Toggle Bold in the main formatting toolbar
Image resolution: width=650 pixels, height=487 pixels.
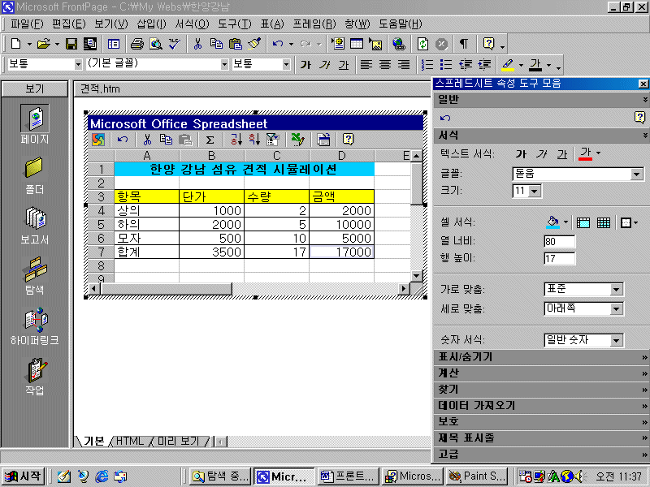306,65
